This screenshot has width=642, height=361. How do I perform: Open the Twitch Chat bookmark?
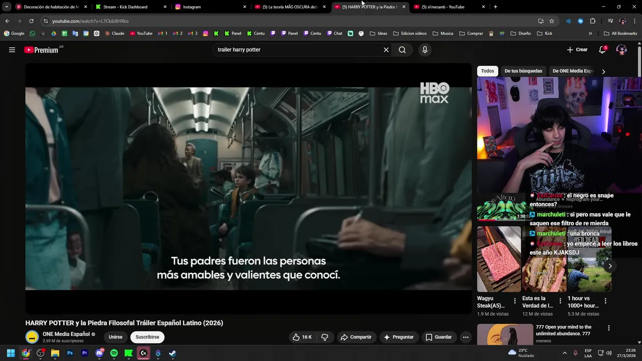pyautogui.click(x=335, y=34)
